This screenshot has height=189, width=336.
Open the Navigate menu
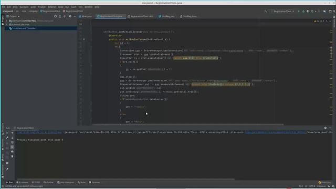coord(24,7)
